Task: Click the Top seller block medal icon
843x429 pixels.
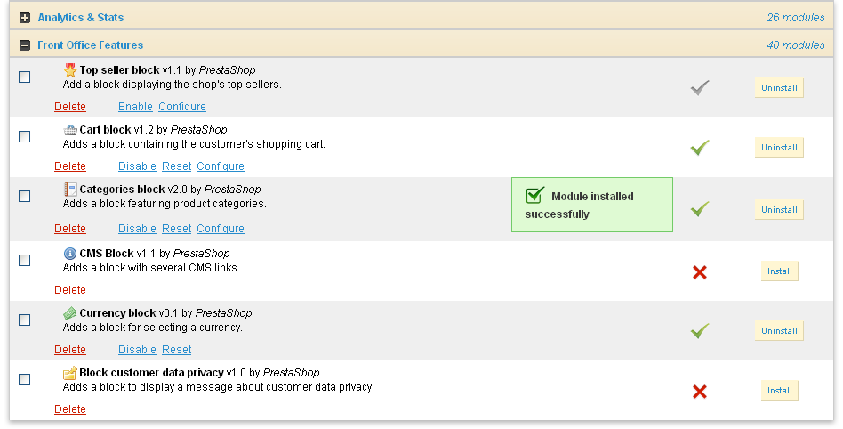Action: pos(70,69)
